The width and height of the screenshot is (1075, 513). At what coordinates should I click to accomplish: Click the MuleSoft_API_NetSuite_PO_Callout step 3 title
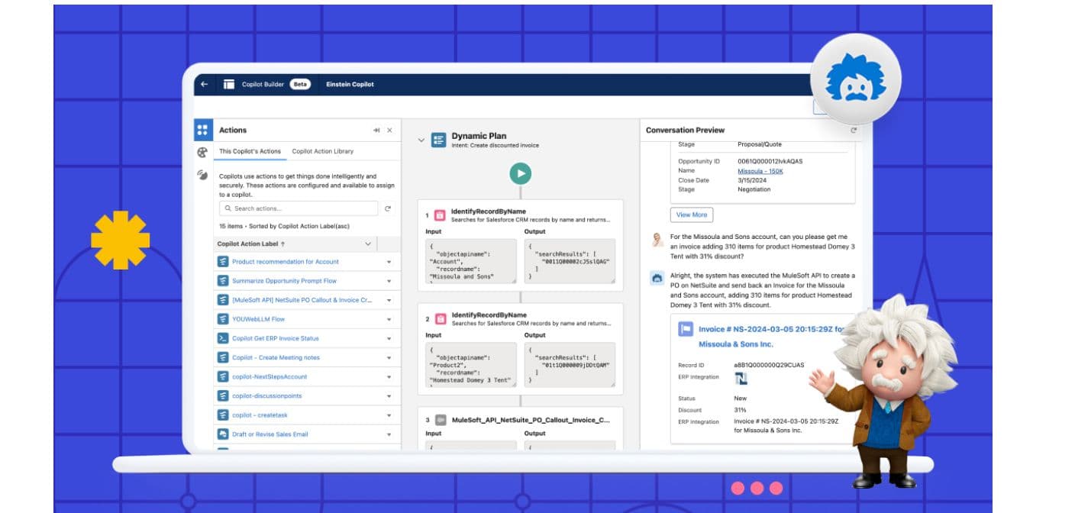[x=531, y=421]
